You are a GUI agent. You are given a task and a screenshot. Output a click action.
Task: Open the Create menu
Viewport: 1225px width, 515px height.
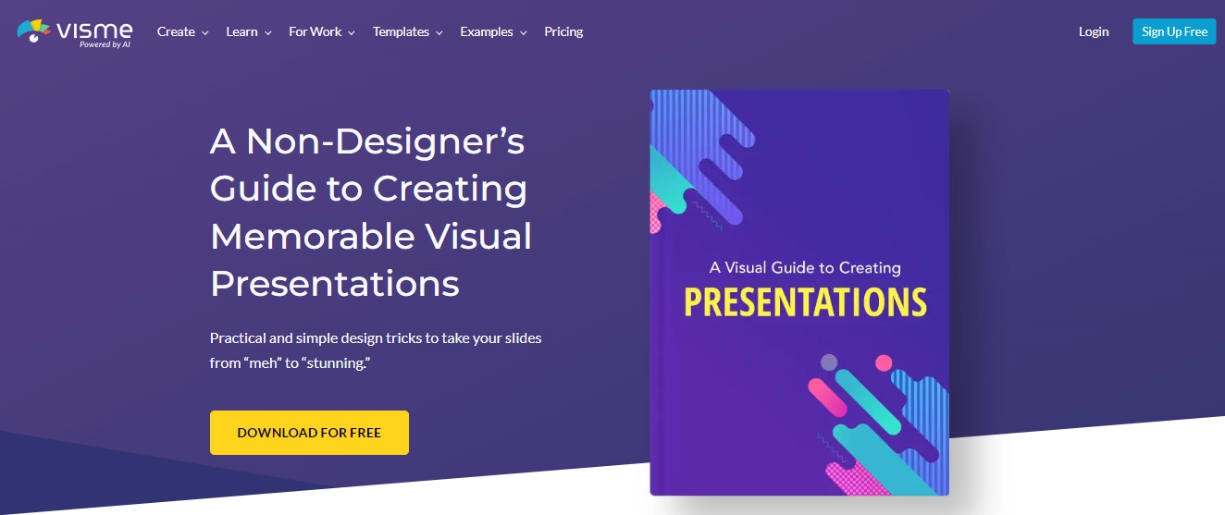(176, 31)
